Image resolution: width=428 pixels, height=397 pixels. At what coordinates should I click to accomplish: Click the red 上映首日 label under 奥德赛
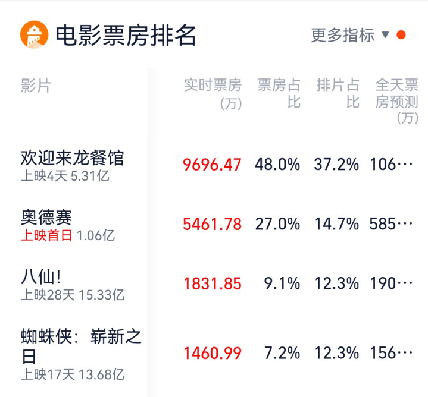pyautogui.click(x=46, y=235)
